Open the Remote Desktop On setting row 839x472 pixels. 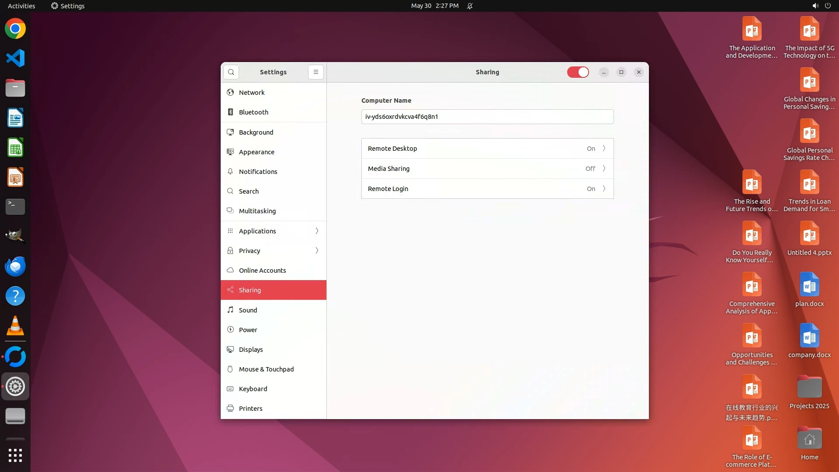coord(487,149)
